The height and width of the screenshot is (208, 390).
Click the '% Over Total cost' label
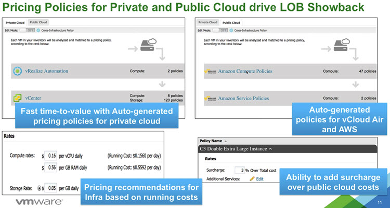(x=261, y=171)
